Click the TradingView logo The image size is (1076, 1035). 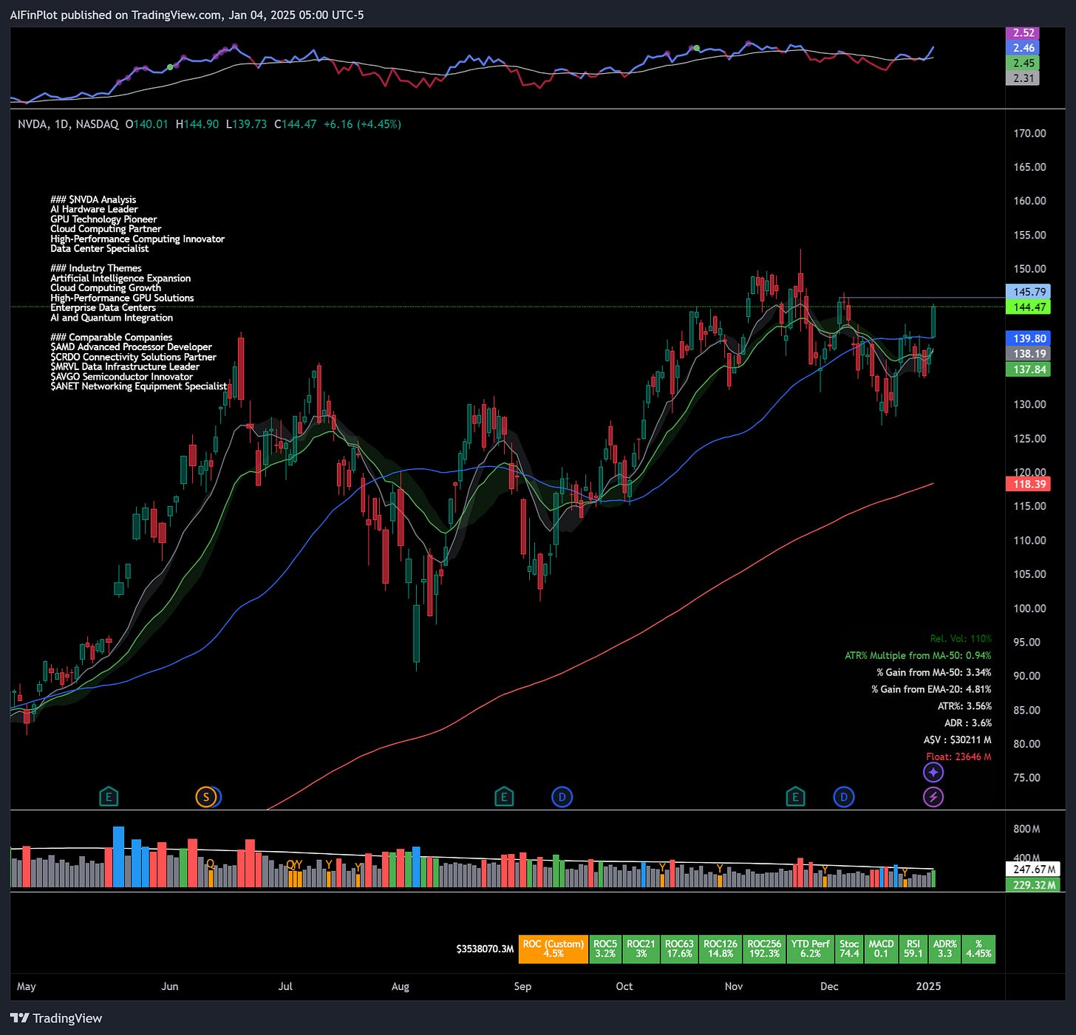(x=56, y=1018)
